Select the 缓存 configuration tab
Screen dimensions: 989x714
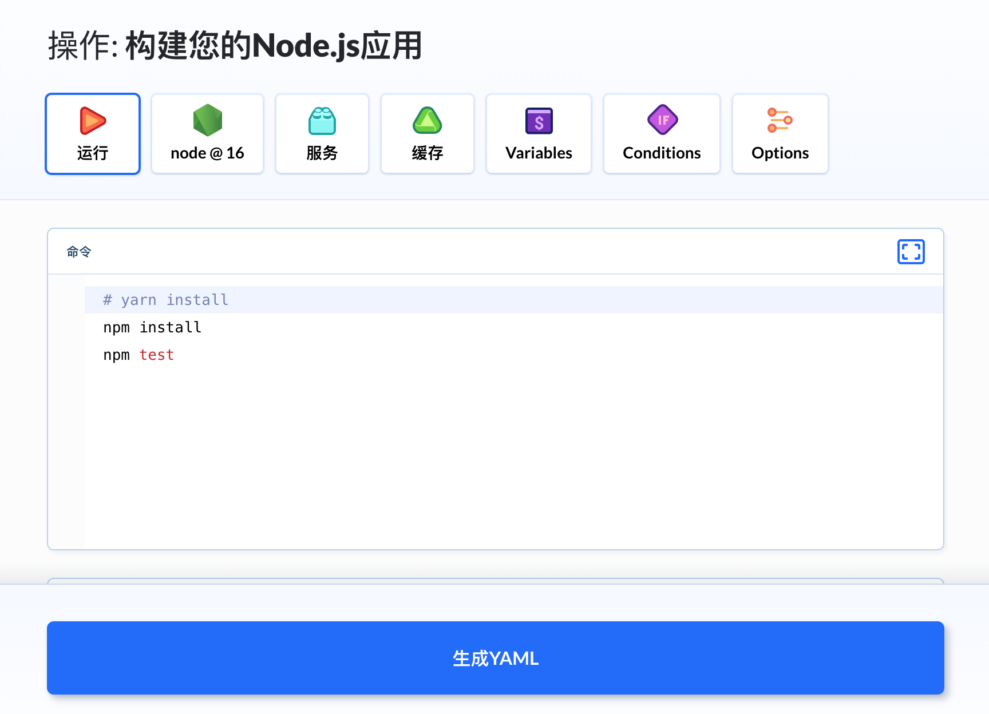pos(427,134)
